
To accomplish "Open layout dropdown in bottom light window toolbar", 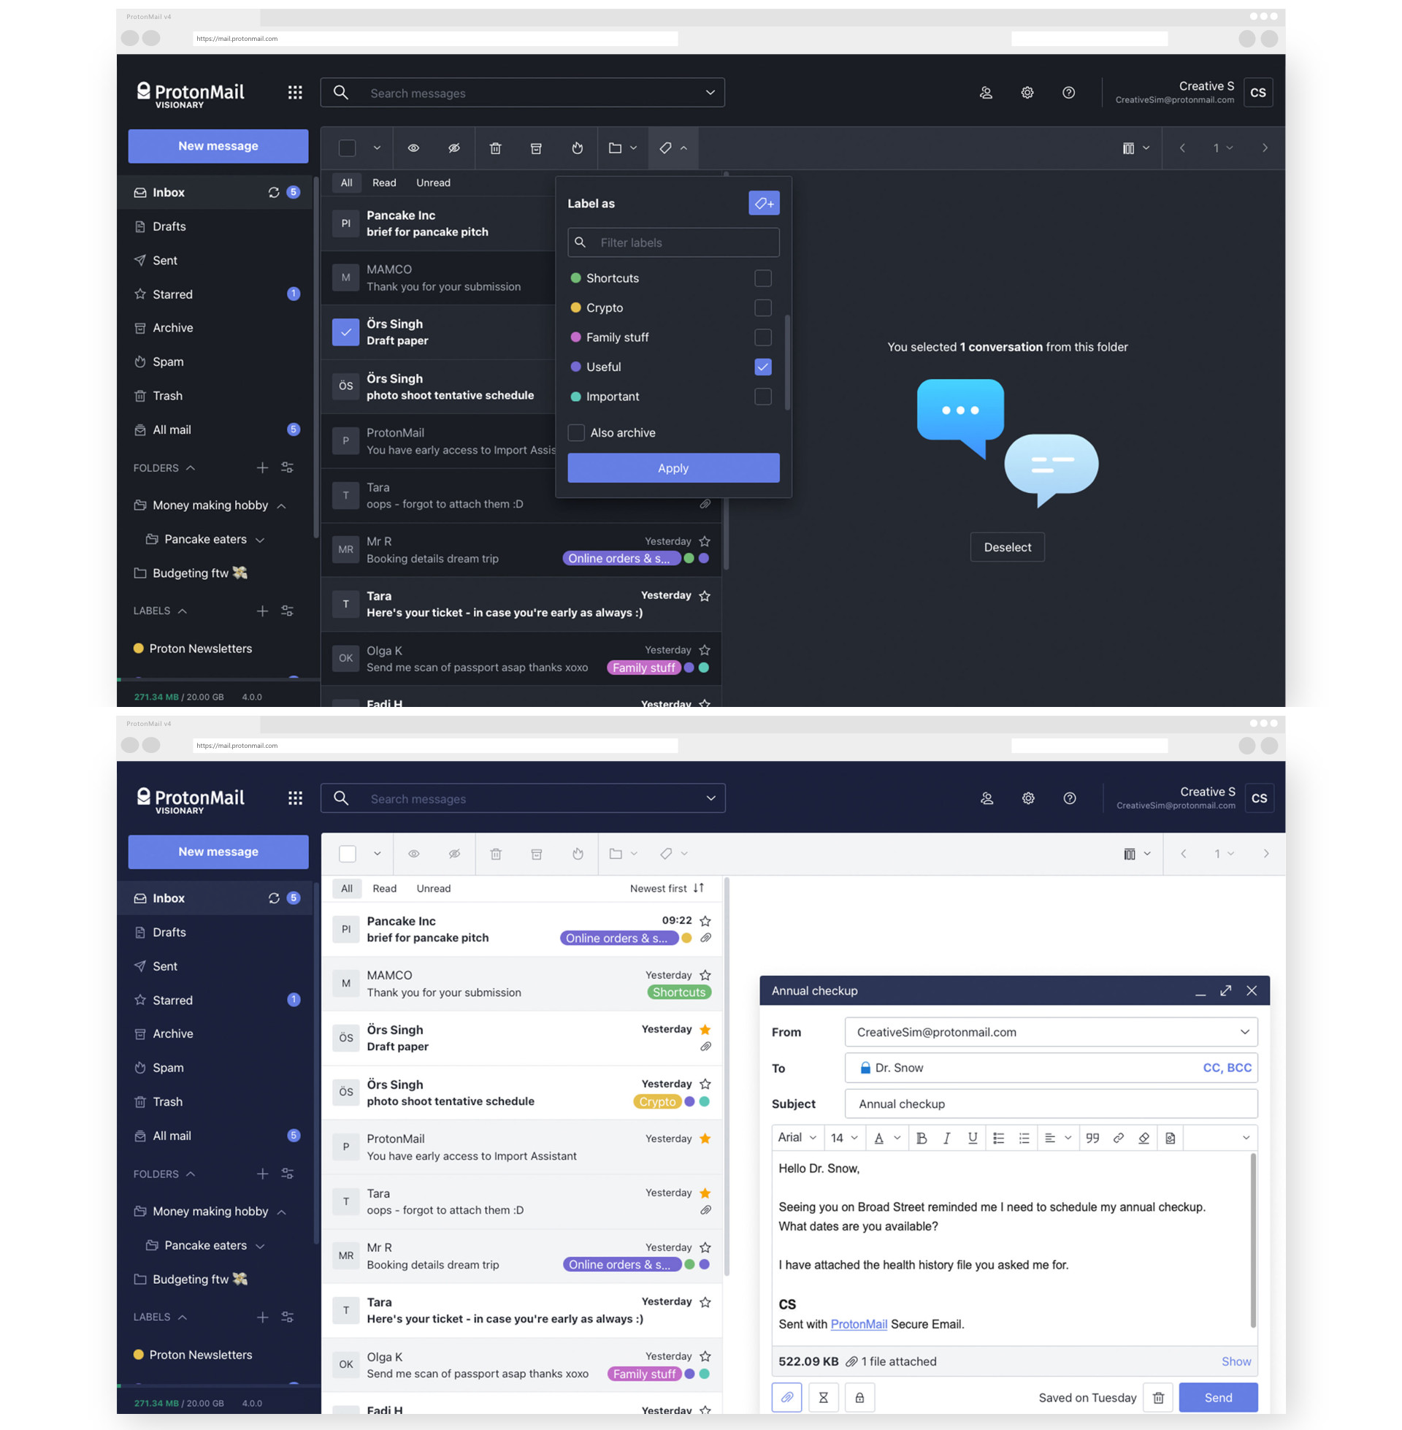I will coord(1137,854).
